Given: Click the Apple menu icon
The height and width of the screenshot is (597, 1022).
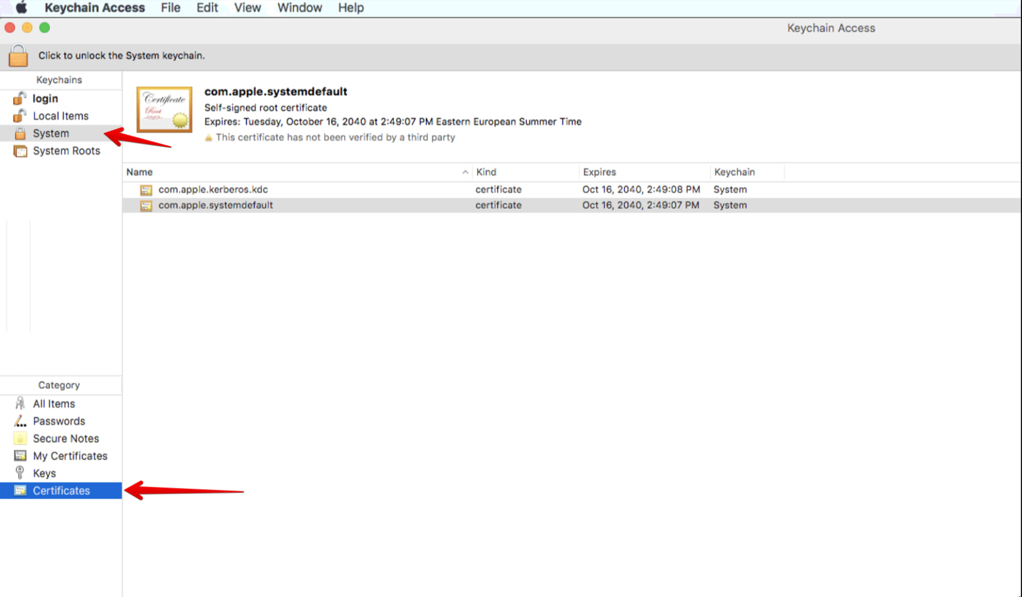Looking at the screenshot, I should pyautogui.click(x=21, y=7).
